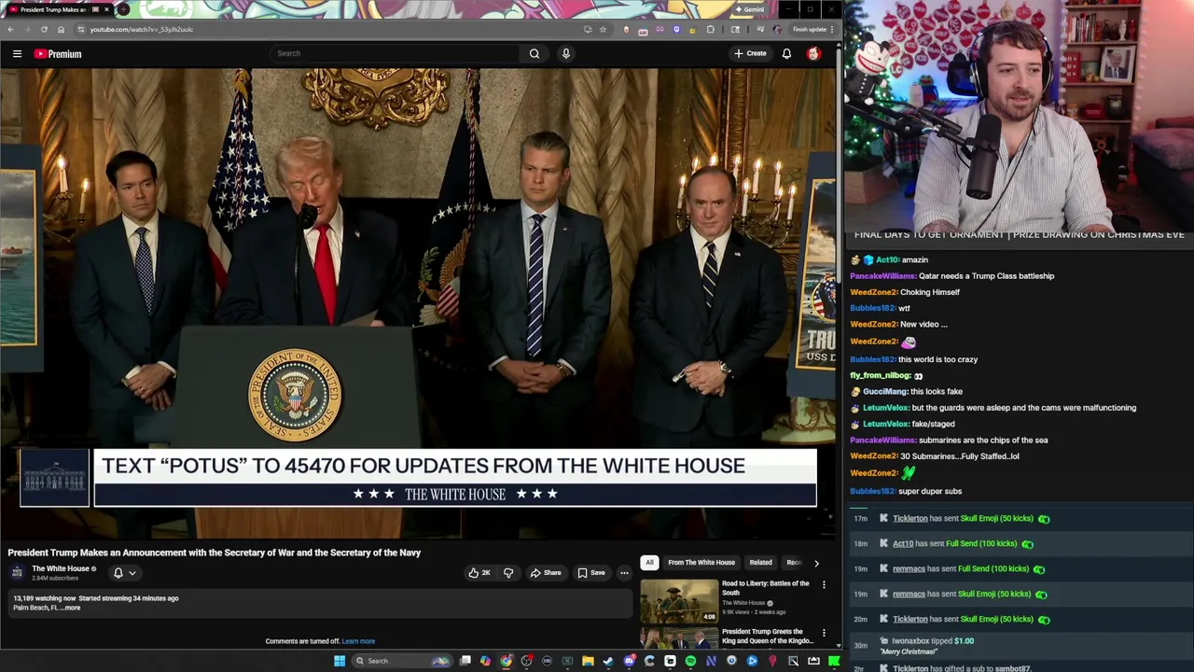Click Act10's 'amazin' chat message

click(x=890, y=260)
